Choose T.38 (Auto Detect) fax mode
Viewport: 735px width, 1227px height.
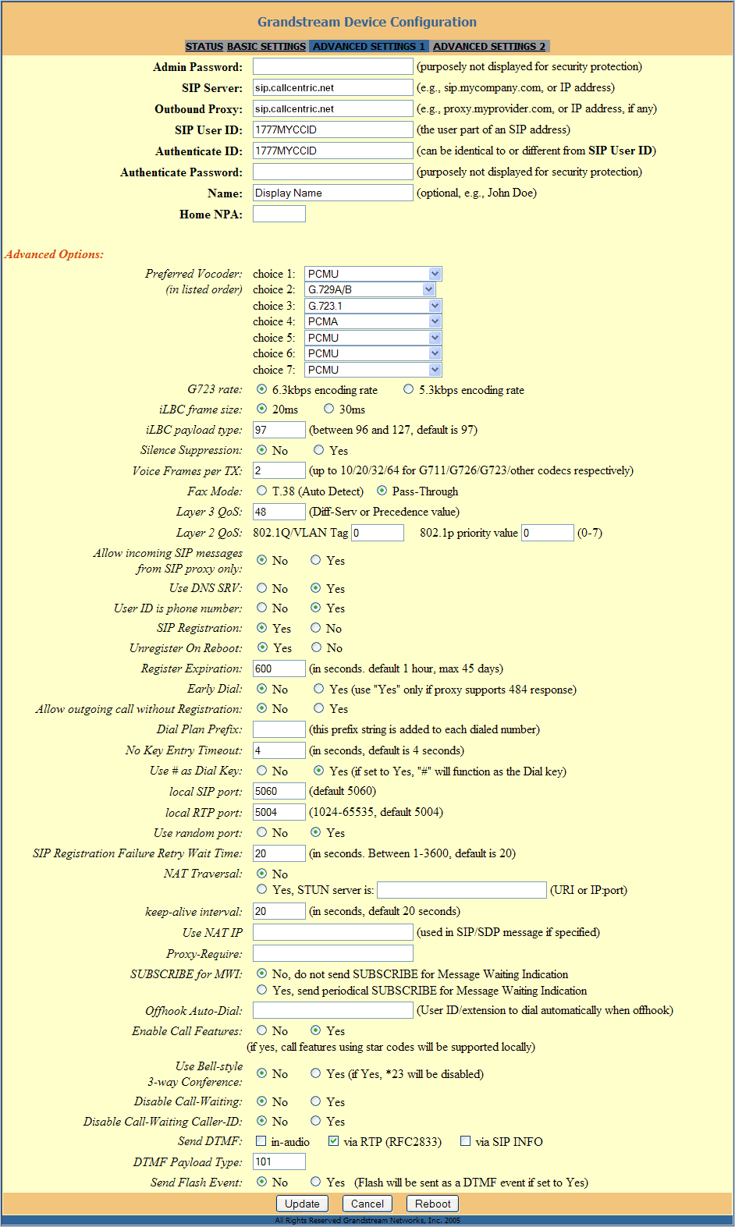261,491
